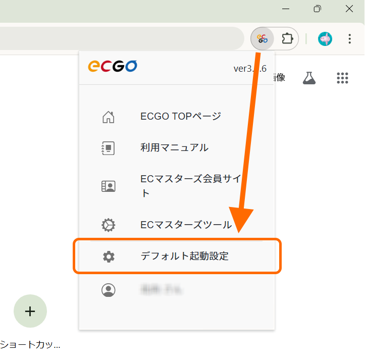Image resolution: width=365 pixels, height=361 pixels.
Task: Open 利用マニュアル from the popup
Action: [174, 148]
